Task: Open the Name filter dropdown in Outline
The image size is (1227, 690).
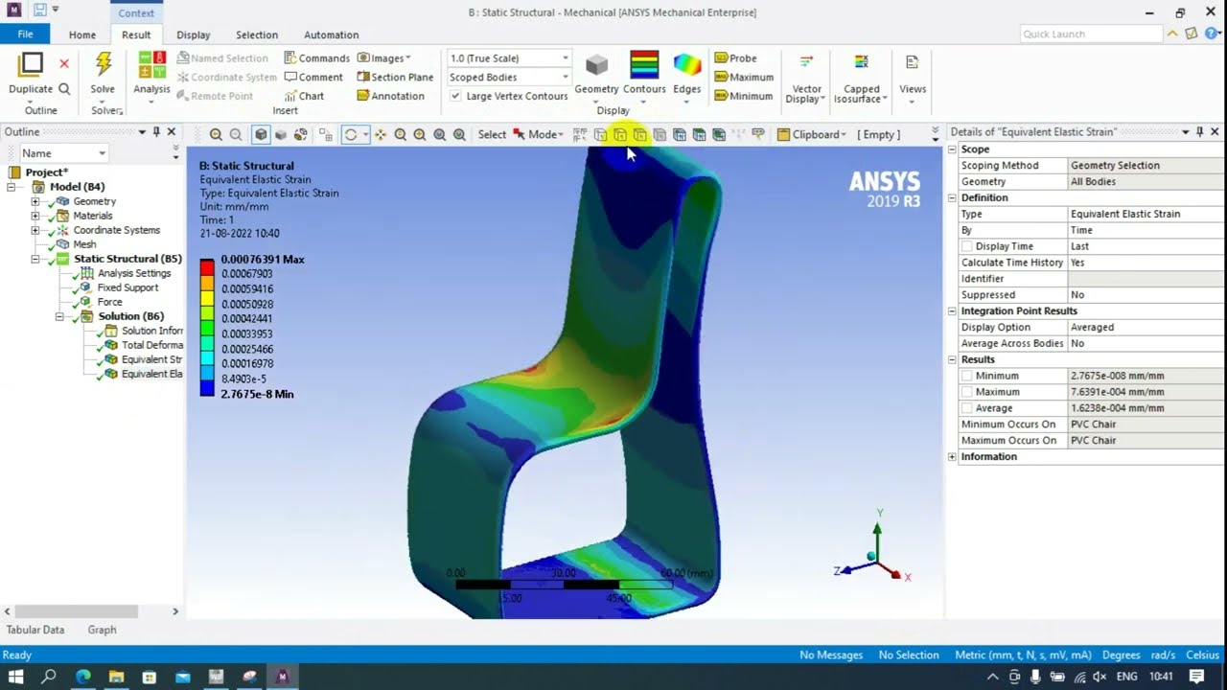Action: (x=63, y=153)
